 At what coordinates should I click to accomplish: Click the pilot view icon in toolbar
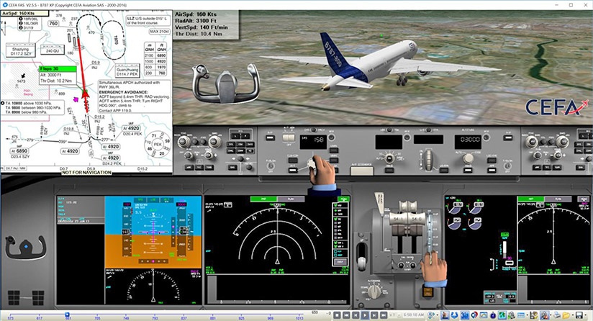[444, 315]
